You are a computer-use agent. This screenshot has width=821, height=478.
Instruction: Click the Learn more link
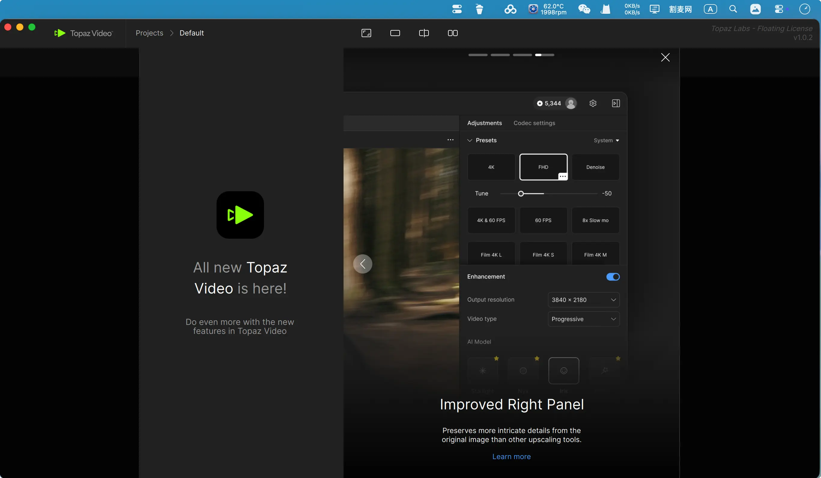click(x=511, y=456)
